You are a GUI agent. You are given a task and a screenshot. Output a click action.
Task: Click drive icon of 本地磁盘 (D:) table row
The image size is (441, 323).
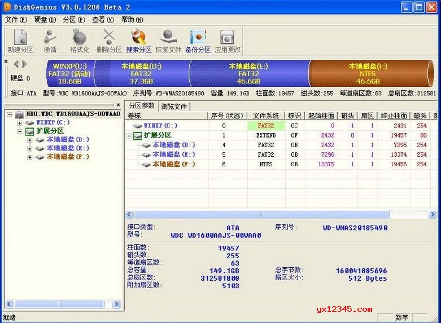[x=146, y=145]
